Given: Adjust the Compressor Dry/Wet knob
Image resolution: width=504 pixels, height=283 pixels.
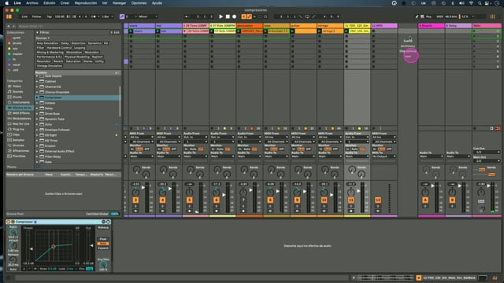Looking at the screenshot, I should coord(103,265).
